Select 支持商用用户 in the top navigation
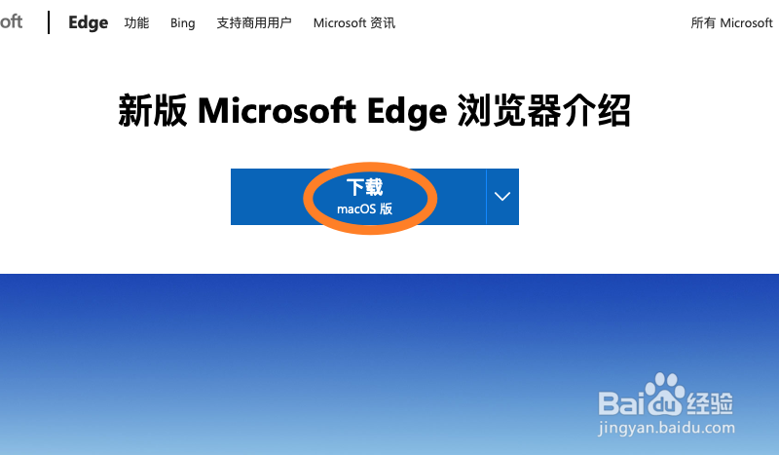779x455 pixels. 254,22
